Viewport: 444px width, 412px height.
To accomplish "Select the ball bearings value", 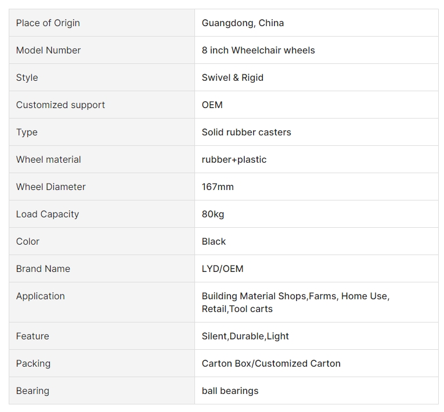I will tap(230, 390).
